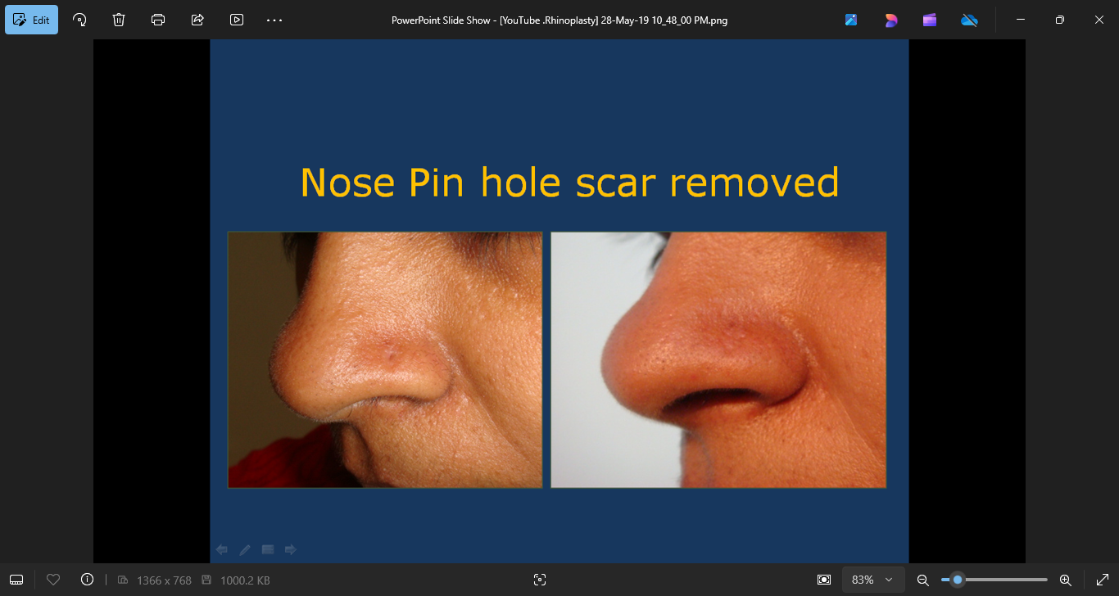Screen dimensions: 1119x596
Task: Click the Edit image button
Action: (32, 20)
